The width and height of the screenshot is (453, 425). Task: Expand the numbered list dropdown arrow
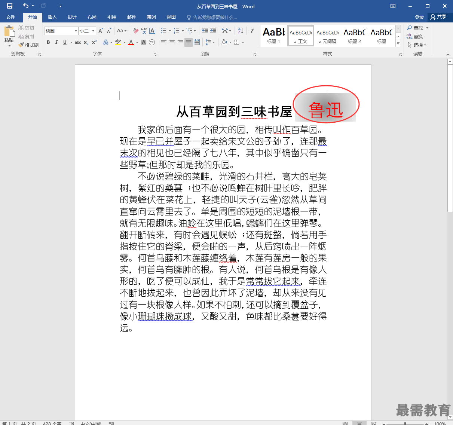pyautogui.click(x=183, y=31)
